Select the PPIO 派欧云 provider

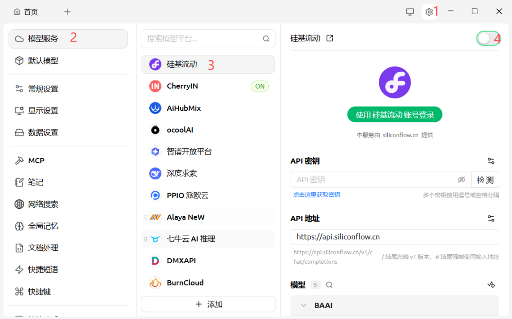pyautogui.click(x=208, y=195)
